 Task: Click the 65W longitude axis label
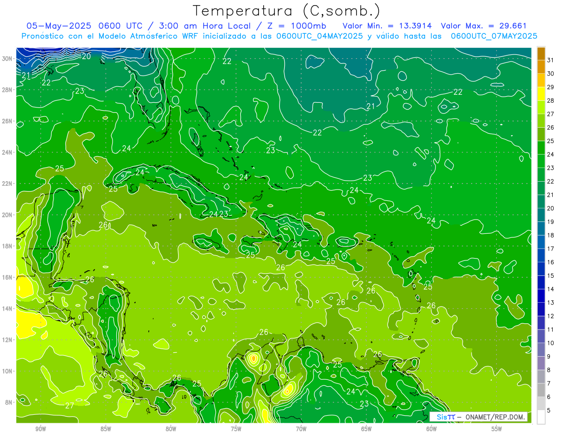pyautogui.click(x=366, y=429)
